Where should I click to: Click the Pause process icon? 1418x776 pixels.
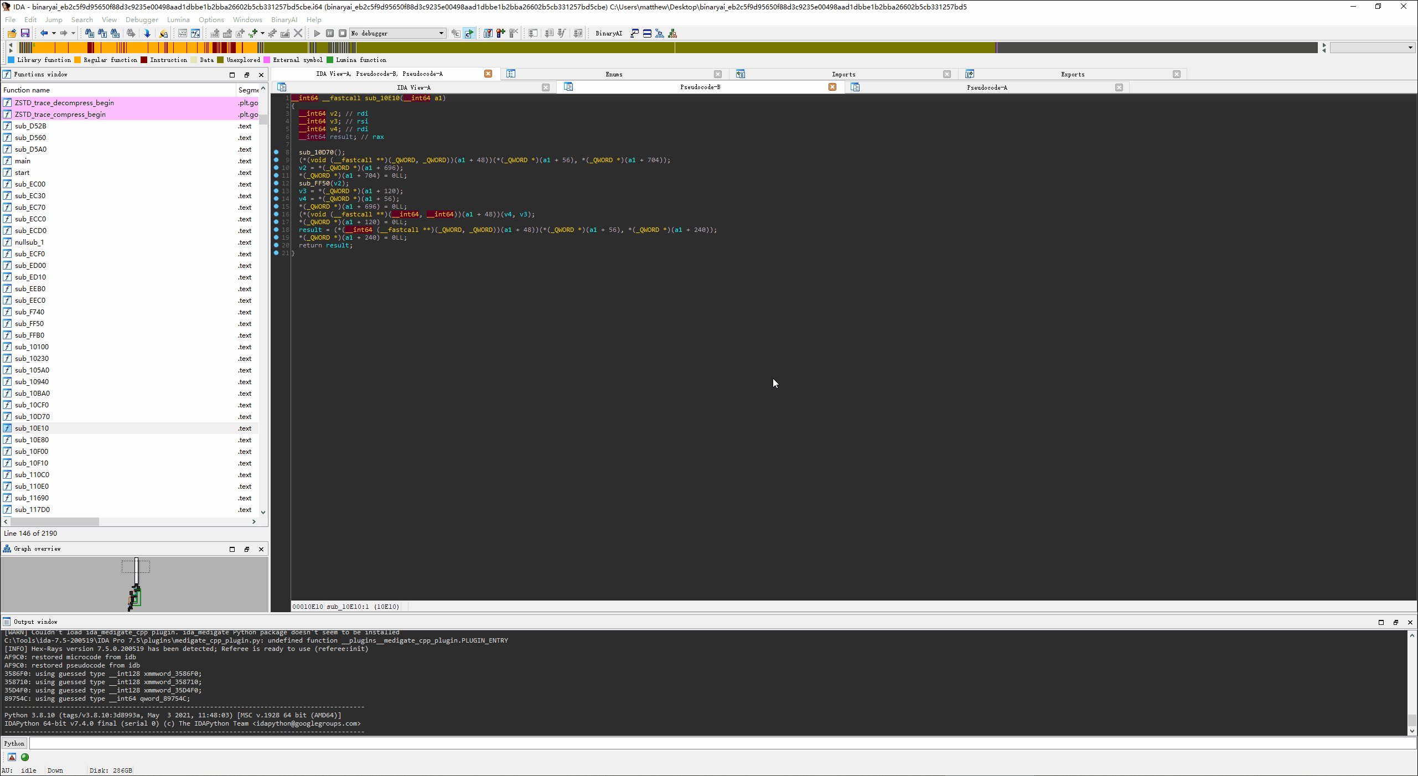click(330, 33)
